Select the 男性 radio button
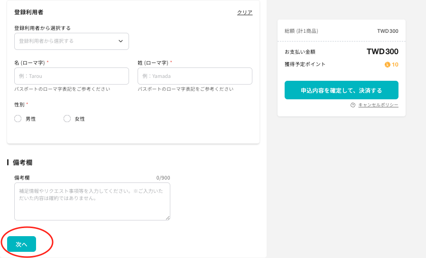This screenshot has width=426, height=258. click(x=18, y=119)
